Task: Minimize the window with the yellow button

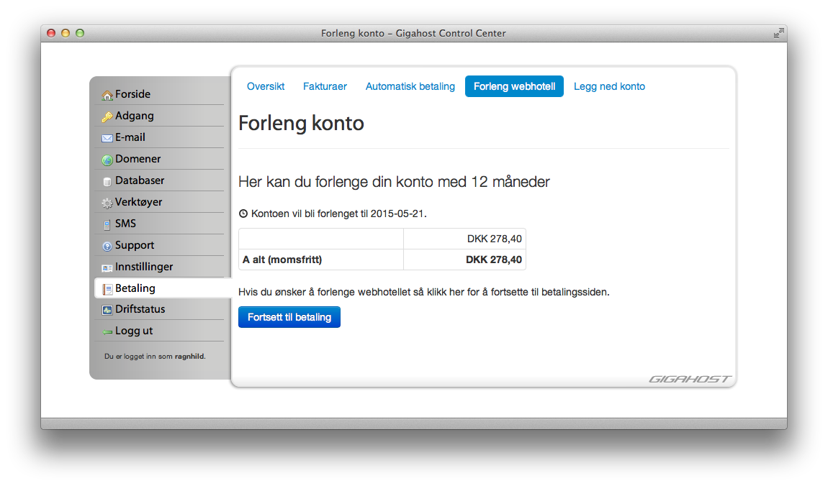Action: pos(66,33)
